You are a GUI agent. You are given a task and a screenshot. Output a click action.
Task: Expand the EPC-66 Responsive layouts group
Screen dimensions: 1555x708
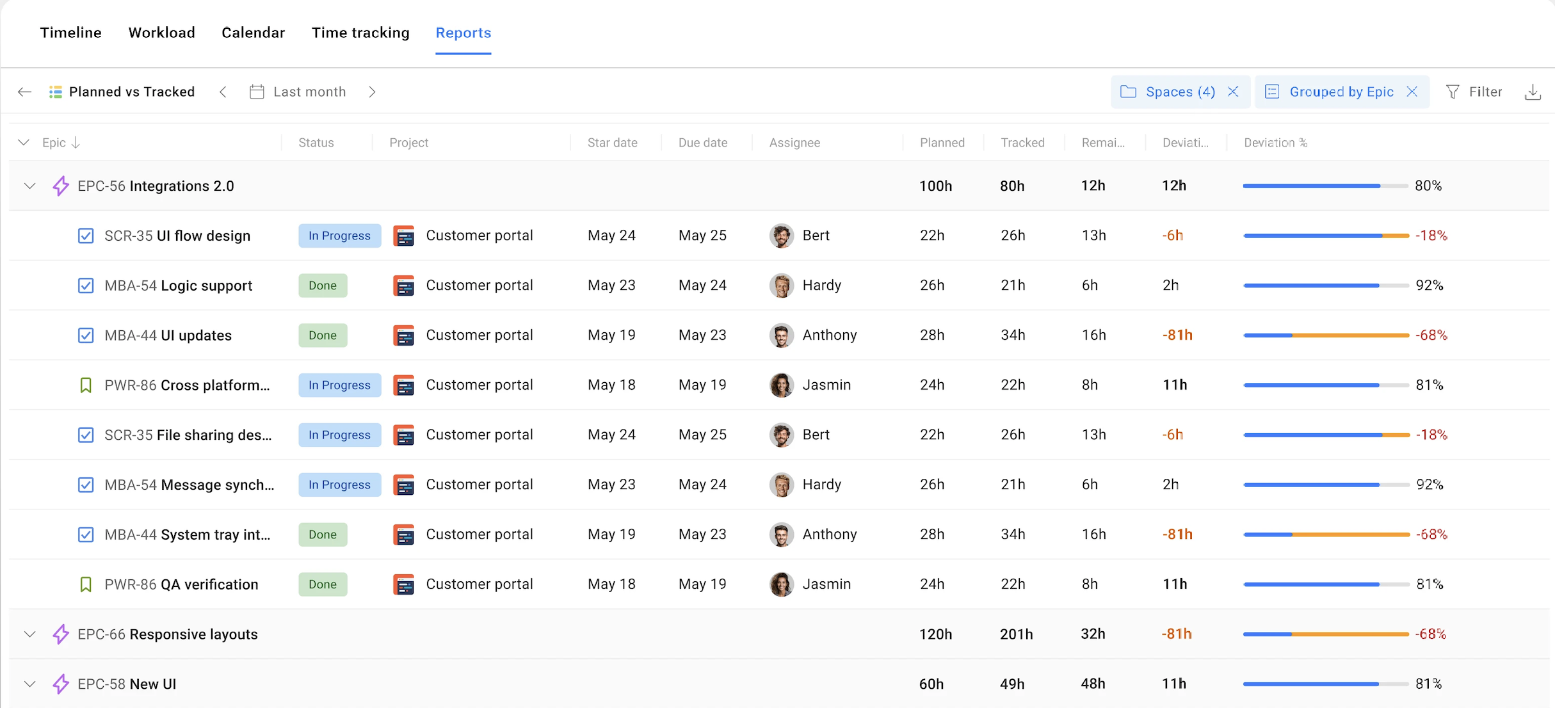(29, 634)
